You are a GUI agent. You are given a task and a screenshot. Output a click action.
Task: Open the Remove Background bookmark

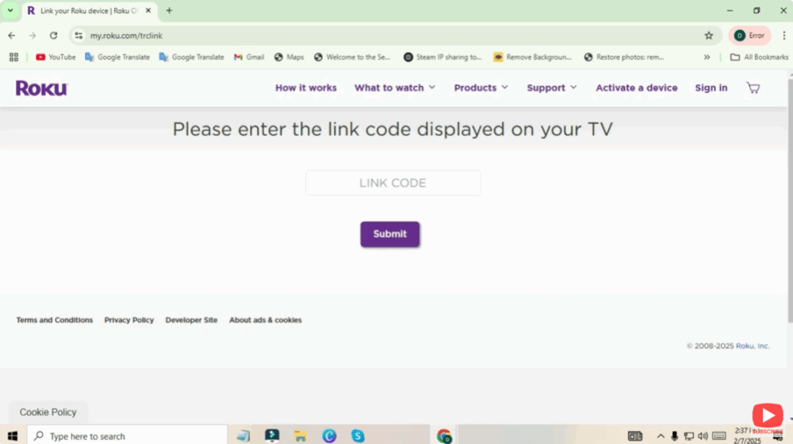pos(533,57)
